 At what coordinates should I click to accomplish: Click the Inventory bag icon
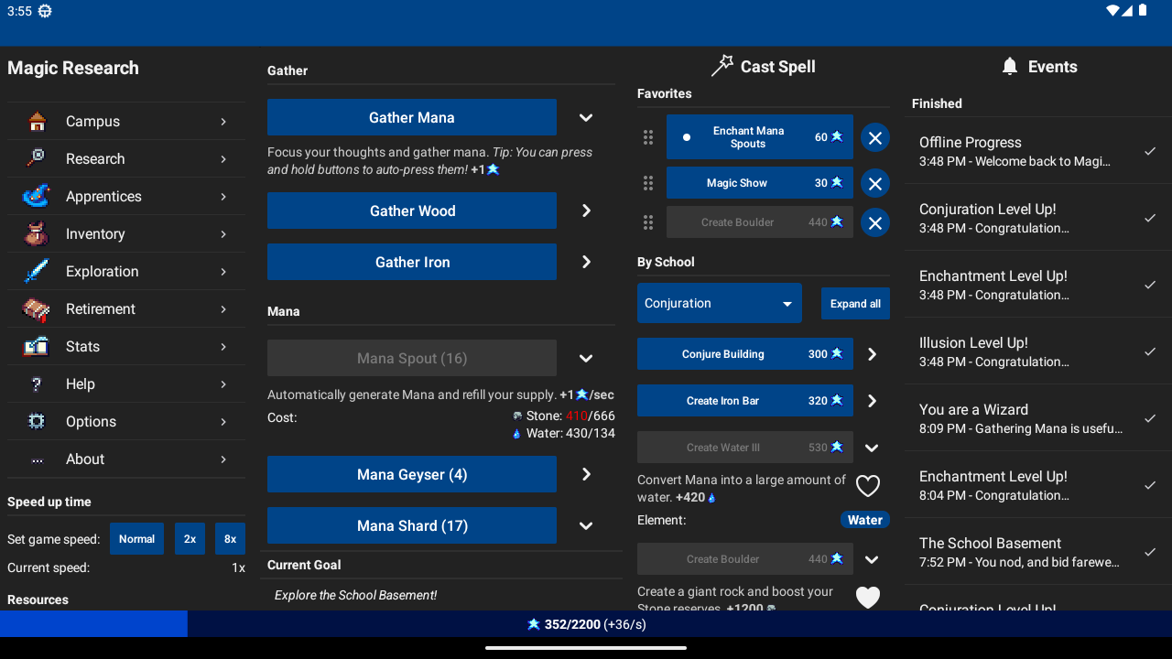pyautogui.click(x=35, y=233)
